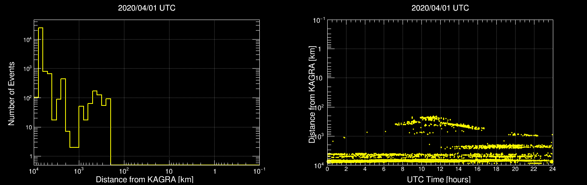Image resolution: width=587 pixels, height=185 pixels.
Task: Click the tallest histogram bin near 10^4 km
Action: (40, 96)
